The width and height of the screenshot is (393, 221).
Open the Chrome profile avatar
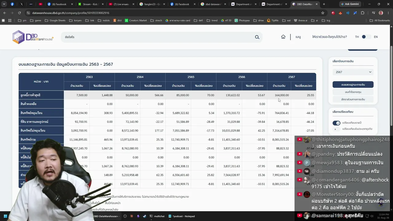click(381, 13)
